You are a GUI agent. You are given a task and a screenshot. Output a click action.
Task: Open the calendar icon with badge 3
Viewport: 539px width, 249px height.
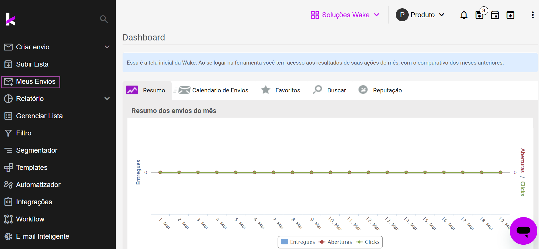(x=480, y=14)
